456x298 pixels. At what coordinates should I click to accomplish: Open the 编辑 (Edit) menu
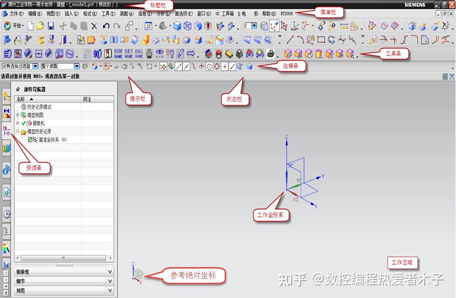35,14
